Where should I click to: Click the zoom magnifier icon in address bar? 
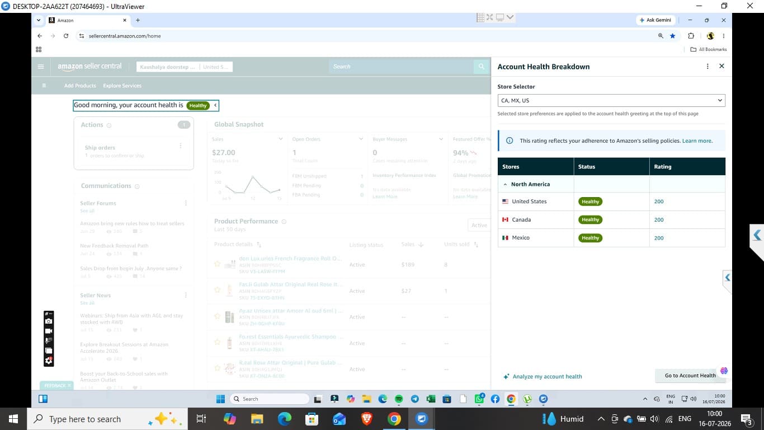click(x=661, y=36)
